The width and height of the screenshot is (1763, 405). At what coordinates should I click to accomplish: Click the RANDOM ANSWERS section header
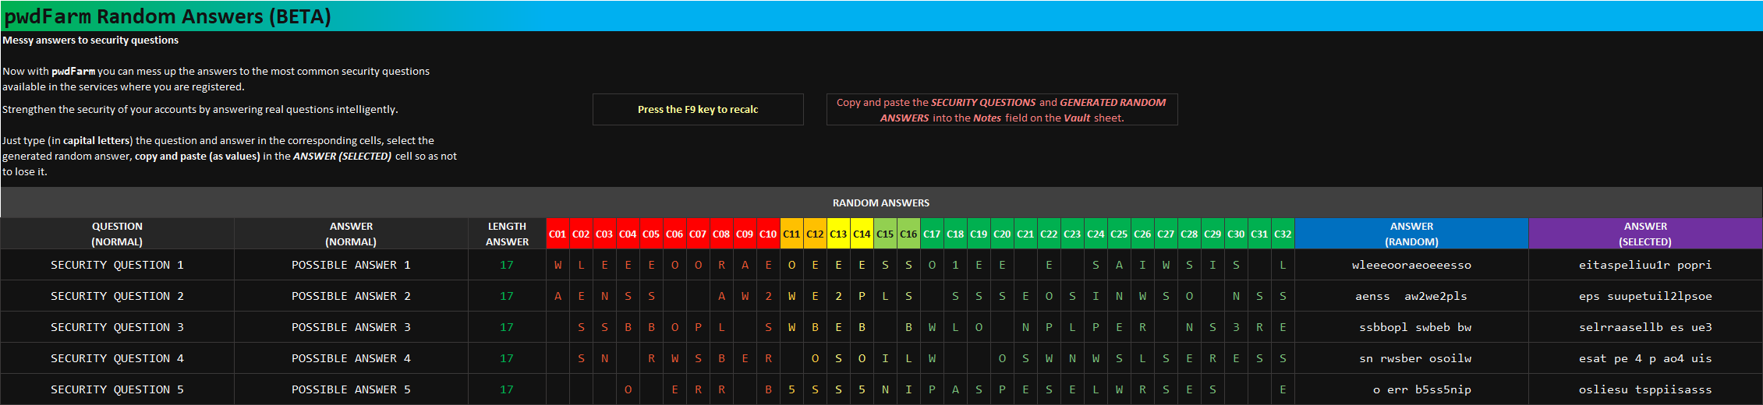pyautogui.click(x=881, y=202)
